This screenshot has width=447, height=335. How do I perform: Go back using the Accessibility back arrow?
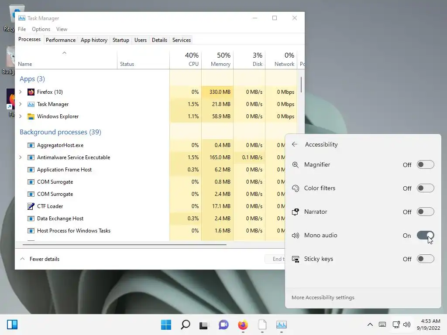[295, 144]
